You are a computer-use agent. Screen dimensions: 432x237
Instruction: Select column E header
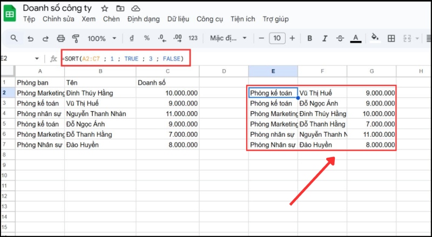[273, 71]
